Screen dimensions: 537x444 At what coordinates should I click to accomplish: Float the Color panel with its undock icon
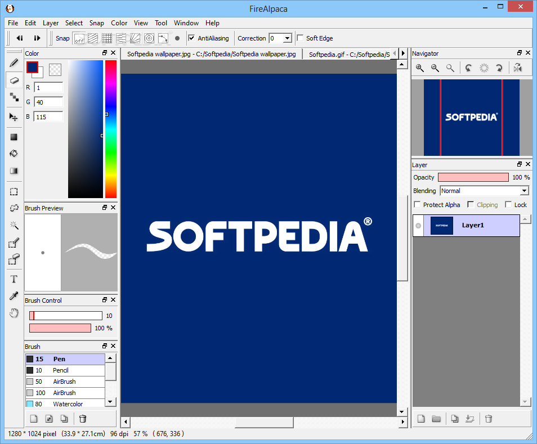point(105,53)
